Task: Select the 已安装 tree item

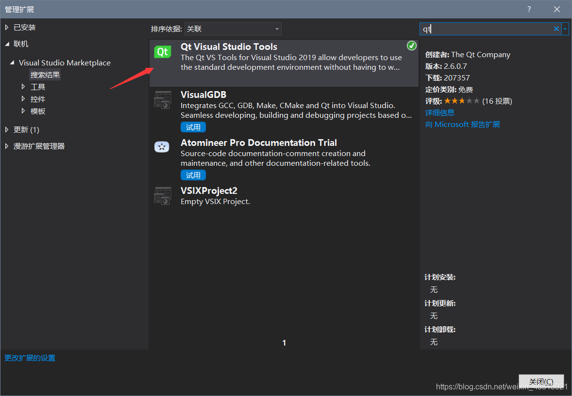Action: (x=25, y=27)
